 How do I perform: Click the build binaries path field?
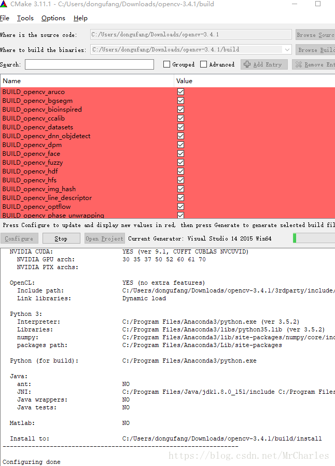[x=191, y=50]
